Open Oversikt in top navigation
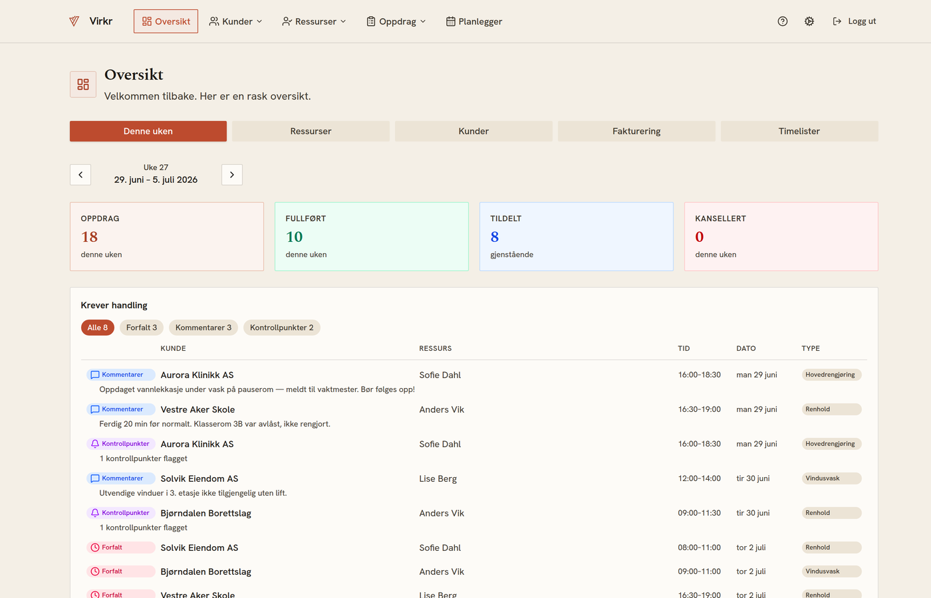The height and width of the screenshot is (598, 931). (166, 21)
